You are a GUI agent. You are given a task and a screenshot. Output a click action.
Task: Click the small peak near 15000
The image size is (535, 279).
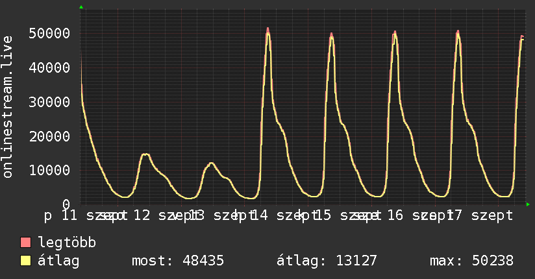145,154
